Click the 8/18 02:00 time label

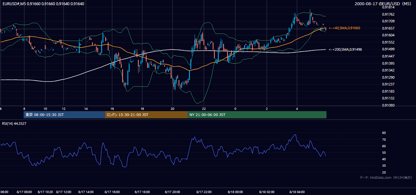[x=267, y=192]
